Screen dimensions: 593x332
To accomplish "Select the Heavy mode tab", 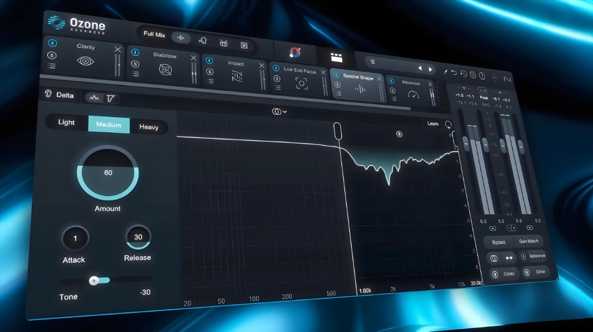I will (149, 127).
